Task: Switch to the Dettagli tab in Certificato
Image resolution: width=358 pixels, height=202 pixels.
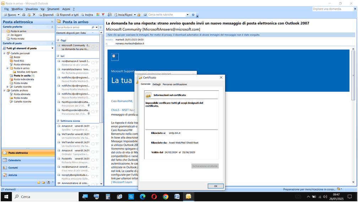Action: (156, 84)
